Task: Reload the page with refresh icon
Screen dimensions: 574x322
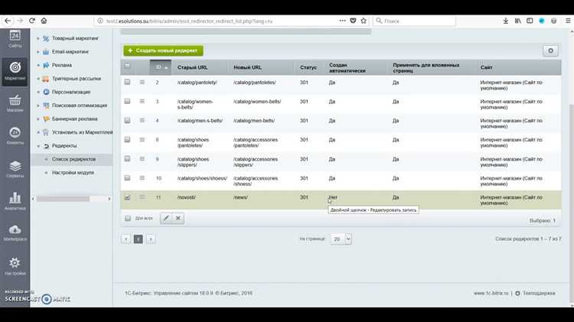Action: [32, 21]
